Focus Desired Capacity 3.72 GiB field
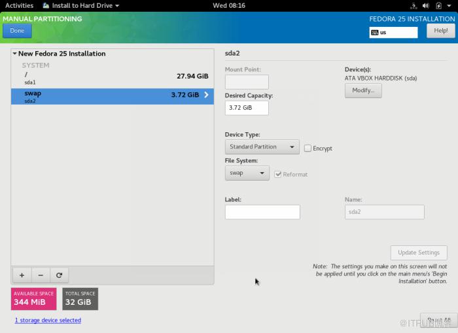Image resolution: width=458 pixels, height=333 pixels. (247, 108)
